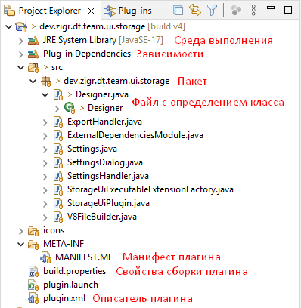Click the icons folder icon

pos(33,231)
